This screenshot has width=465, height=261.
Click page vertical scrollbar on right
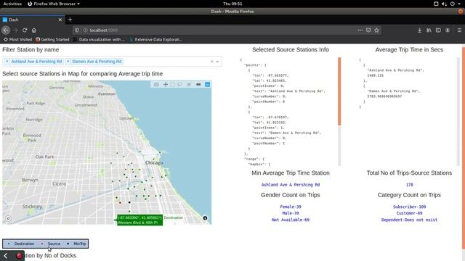tap(464, 148)
